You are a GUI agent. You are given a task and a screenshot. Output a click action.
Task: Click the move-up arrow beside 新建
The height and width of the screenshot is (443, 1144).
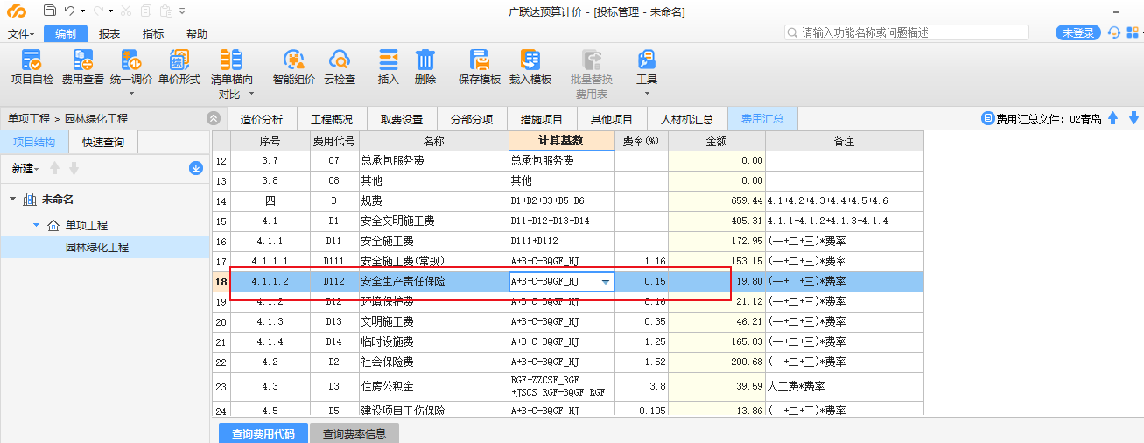[54, 168]
